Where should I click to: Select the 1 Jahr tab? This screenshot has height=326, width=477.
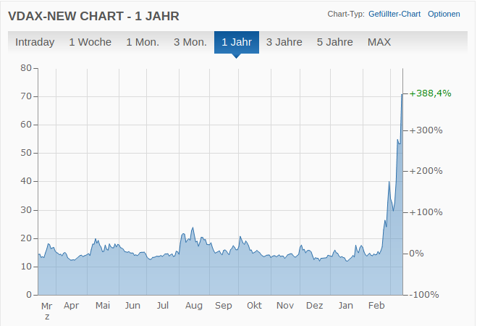coord(237,42)
